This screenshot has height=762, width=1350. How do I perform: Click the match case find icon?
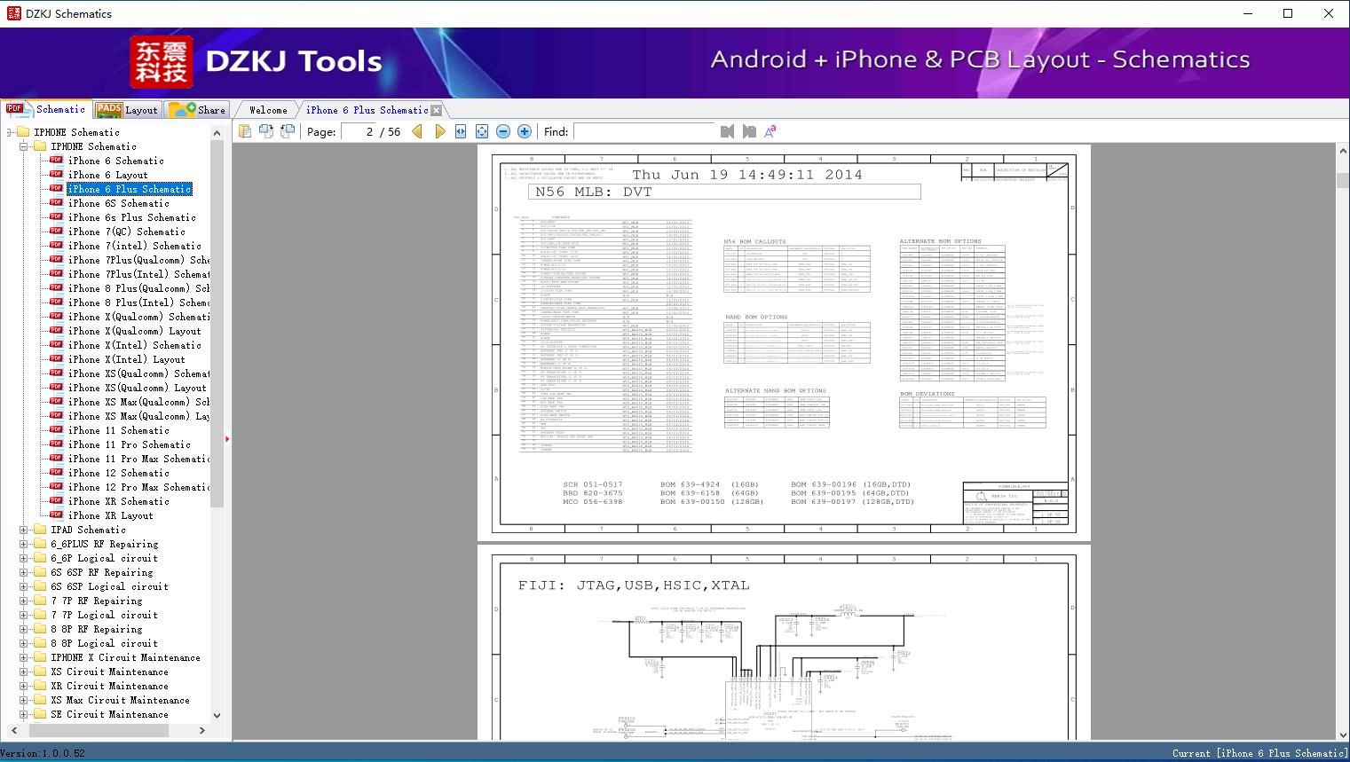click(770, 131)
